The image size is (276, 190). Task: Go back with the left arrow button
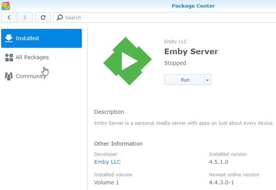click(9, 17)
